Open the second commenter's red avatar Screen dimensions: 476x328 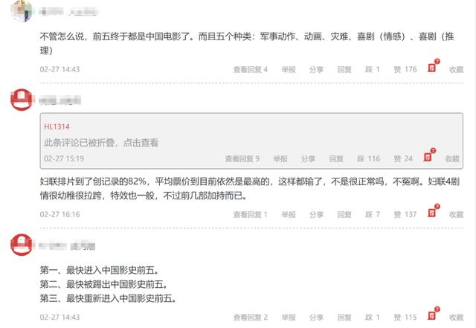(x=22, y=100)
